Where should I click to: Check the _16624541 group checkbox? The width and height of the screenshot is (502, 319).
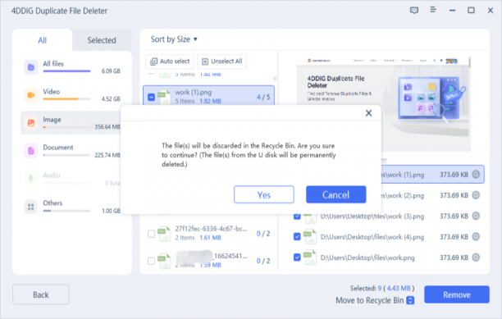point(151,261)
